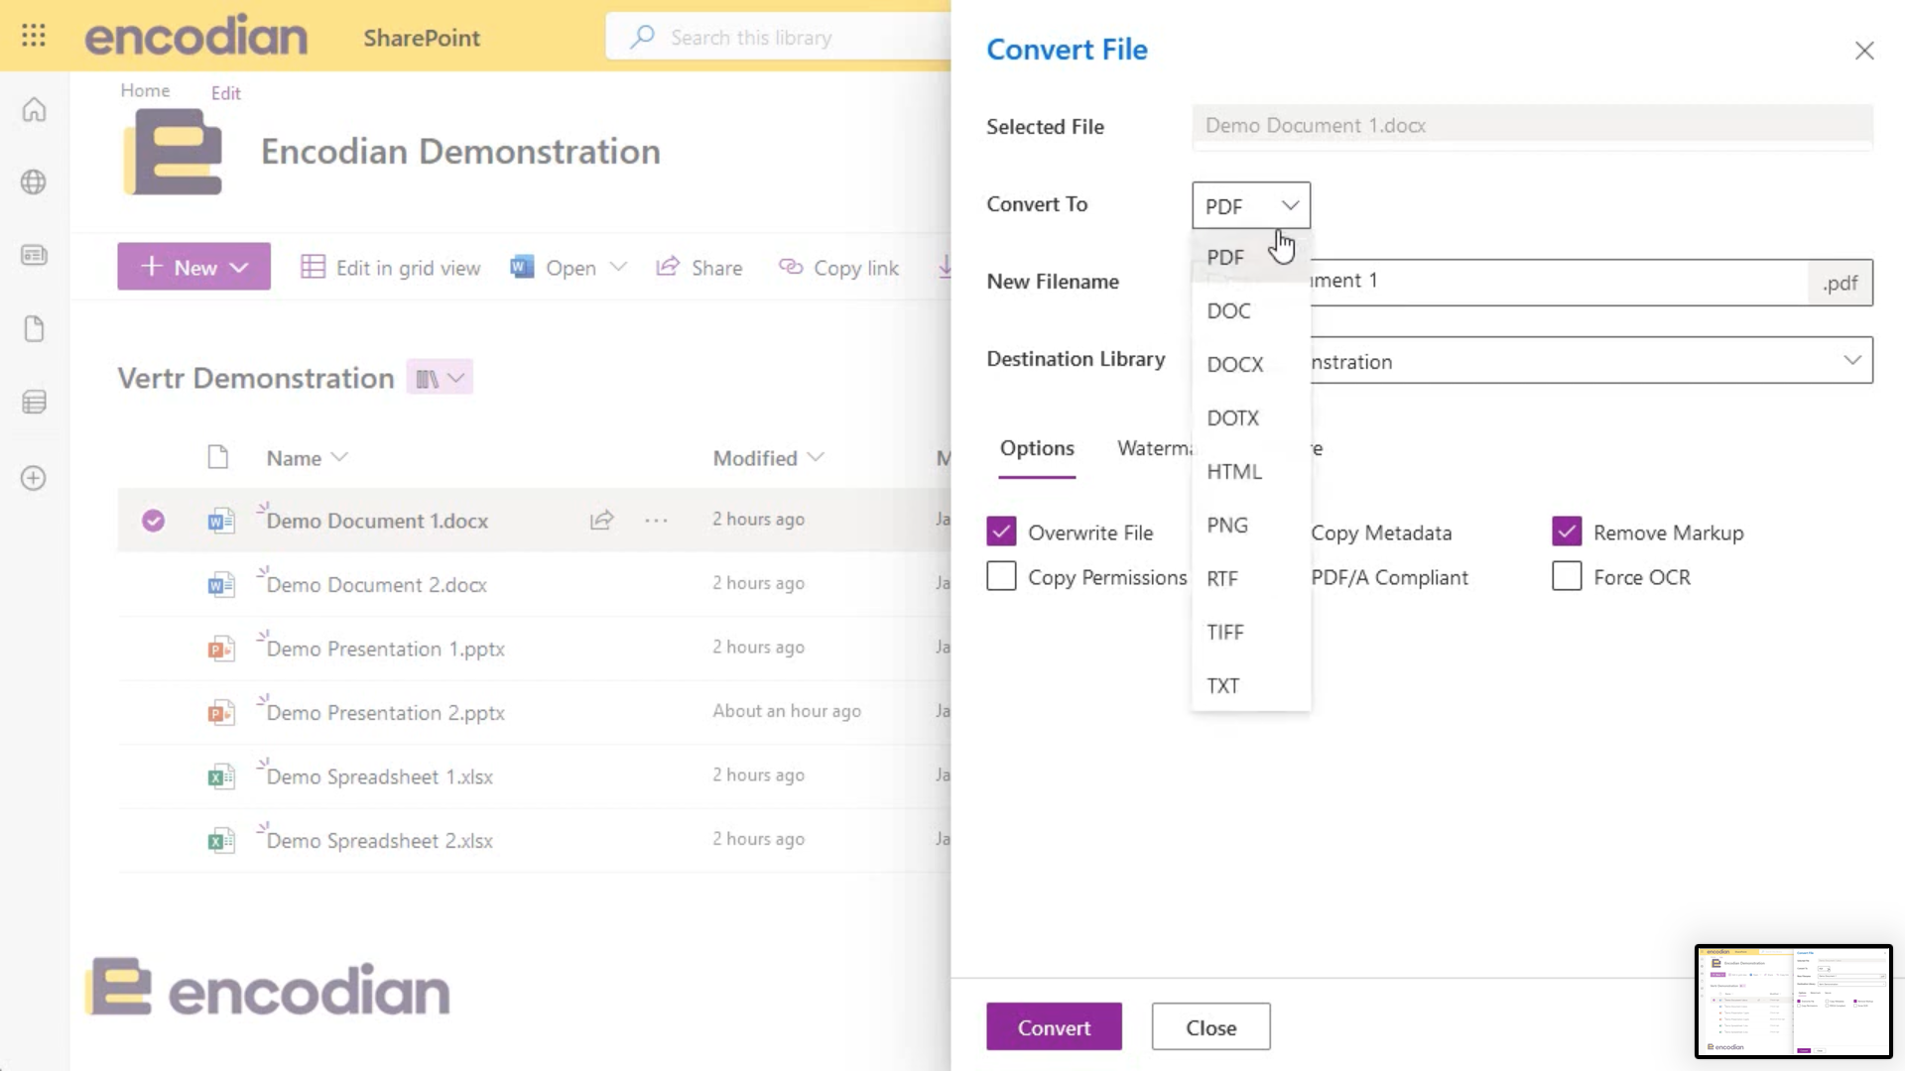This screenshot has height=1071, width=1905.
Task: Click the Encodian Demonstration site title
Action: [x=460, y=152]
